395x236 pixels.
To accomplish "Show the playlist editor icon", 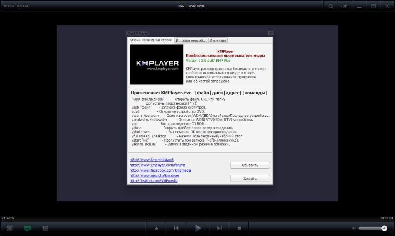I will (x=45, y=228).
